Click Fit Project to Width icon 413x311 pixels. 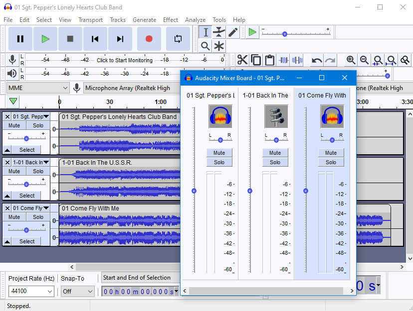tap(391, 60)
